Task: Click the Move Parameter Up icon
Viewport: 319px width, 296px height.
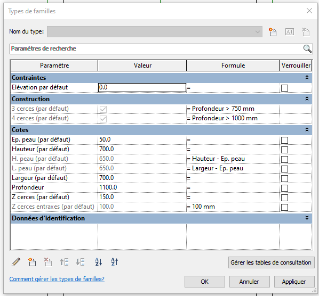Action: (x=64, y=262)
